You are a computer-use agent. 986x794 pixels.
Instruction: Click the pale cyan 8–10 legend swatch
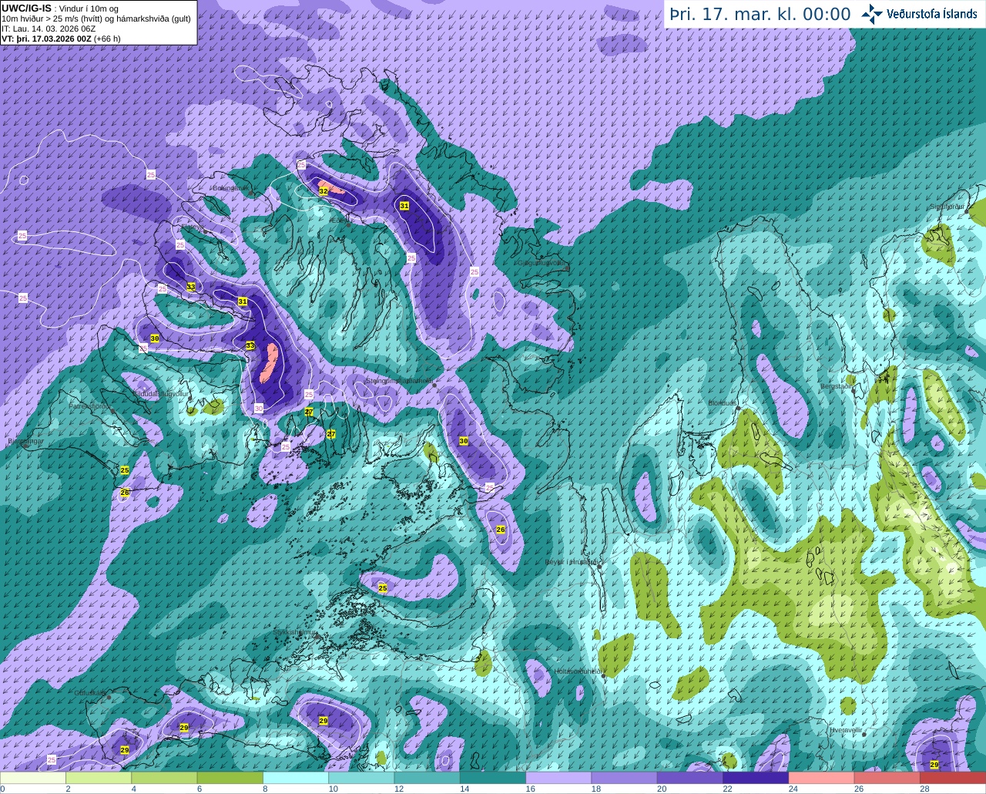(x=296, y=778)
